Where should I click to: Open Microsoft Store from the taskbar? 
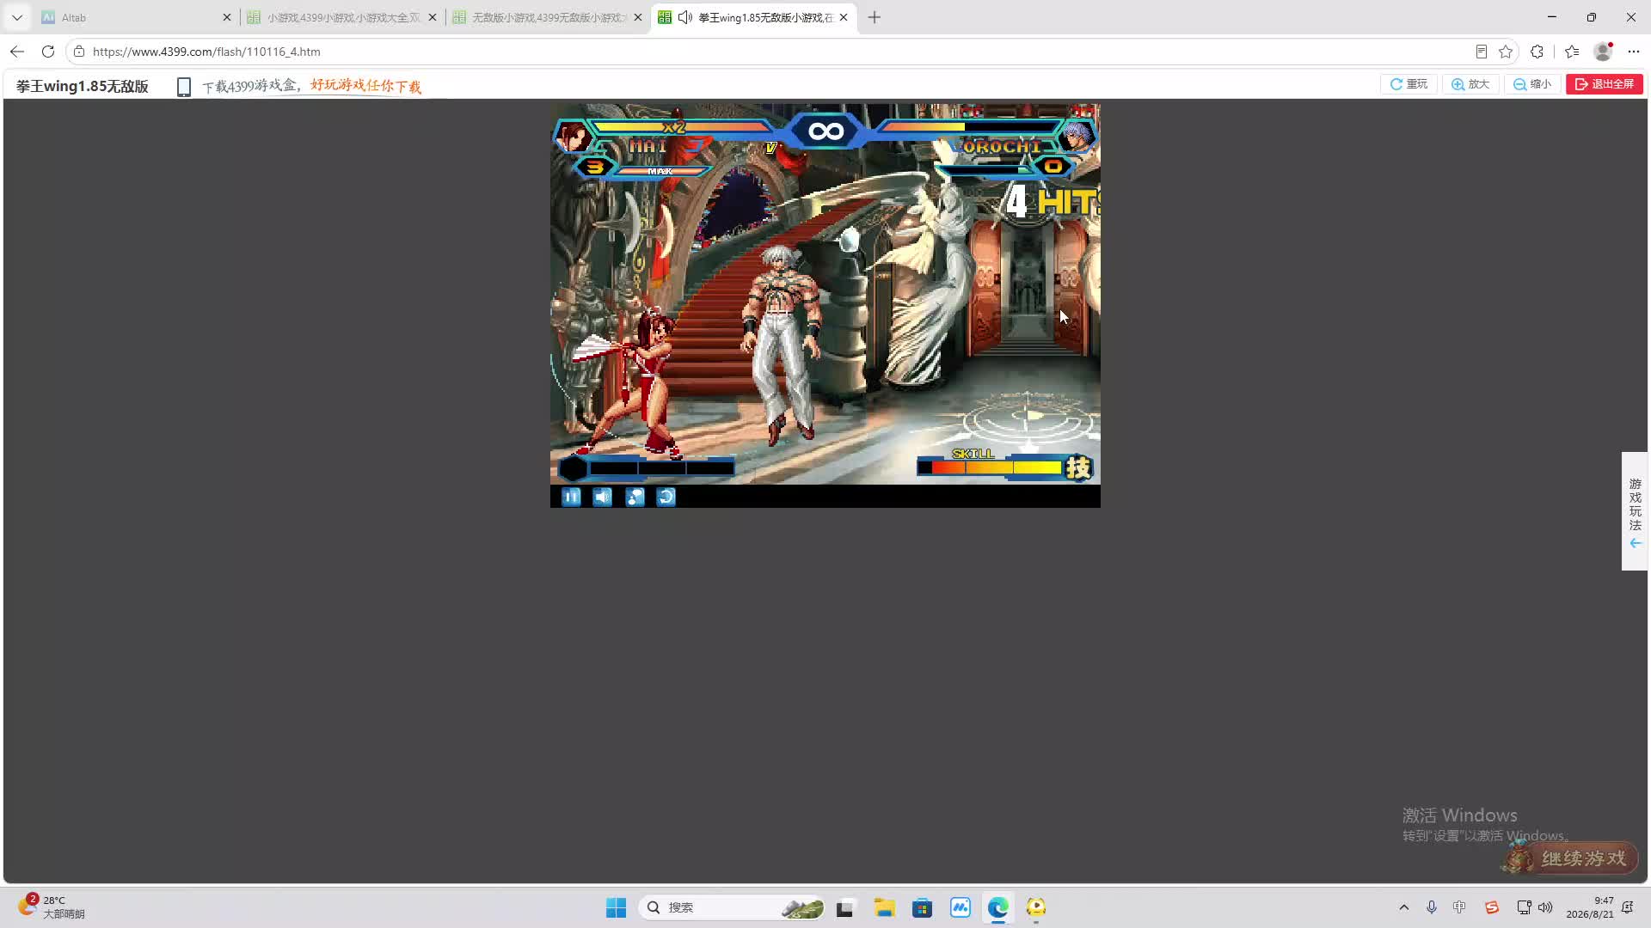923,907
